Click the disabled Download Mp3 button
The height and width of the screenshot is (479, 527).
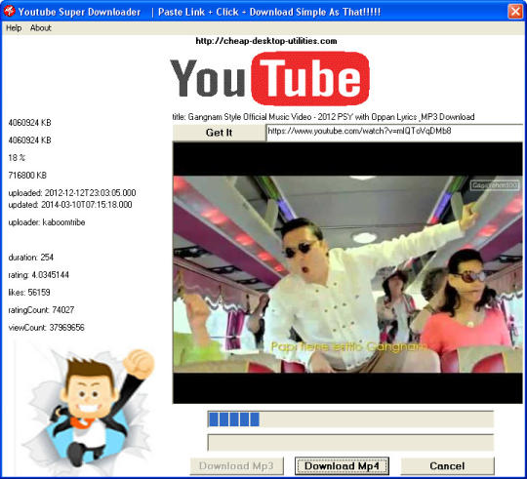coord(236,466)
